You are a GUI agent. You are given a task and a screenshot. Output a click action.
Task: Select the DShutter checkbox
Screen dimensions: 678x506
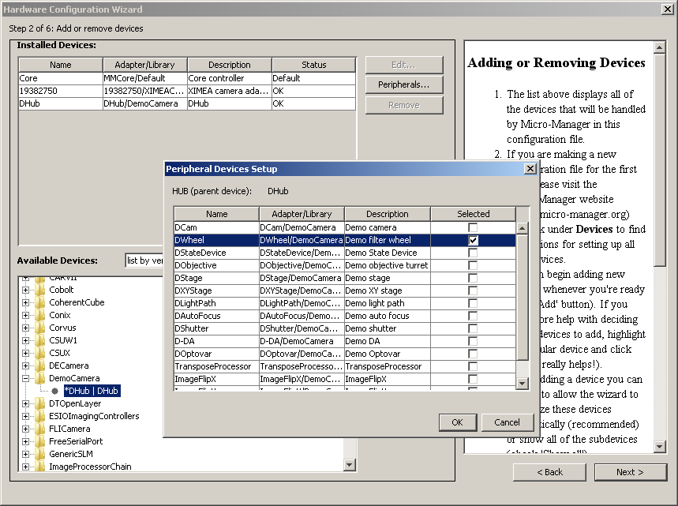coord(473,328)
